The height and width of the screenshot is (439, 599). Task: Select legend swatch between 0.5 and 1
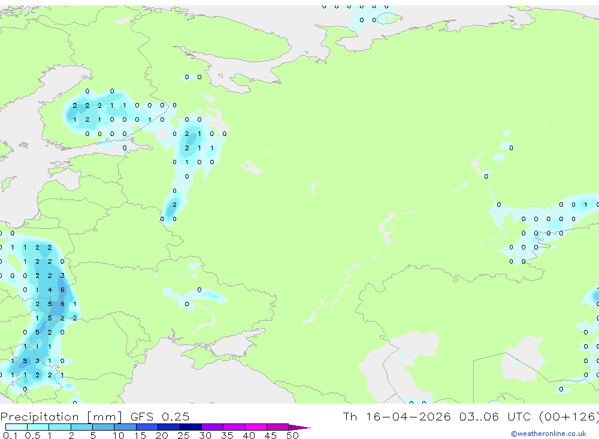coord(38,427)
